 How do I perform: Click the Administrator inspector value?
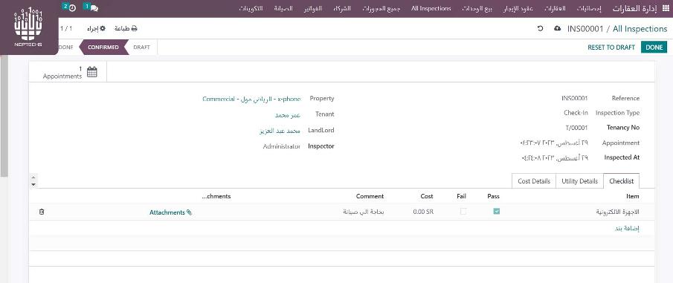tap(282, 146)
